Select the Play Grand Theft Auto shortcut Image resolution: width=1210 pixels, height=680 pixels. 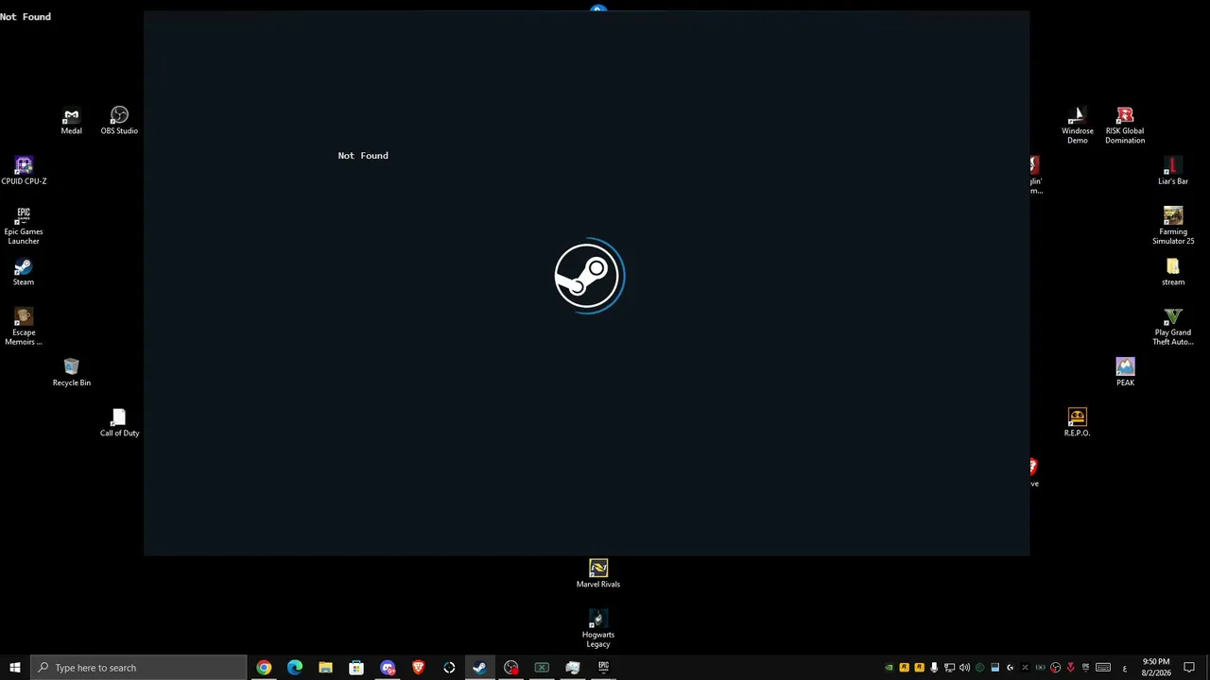[1173, 327]
